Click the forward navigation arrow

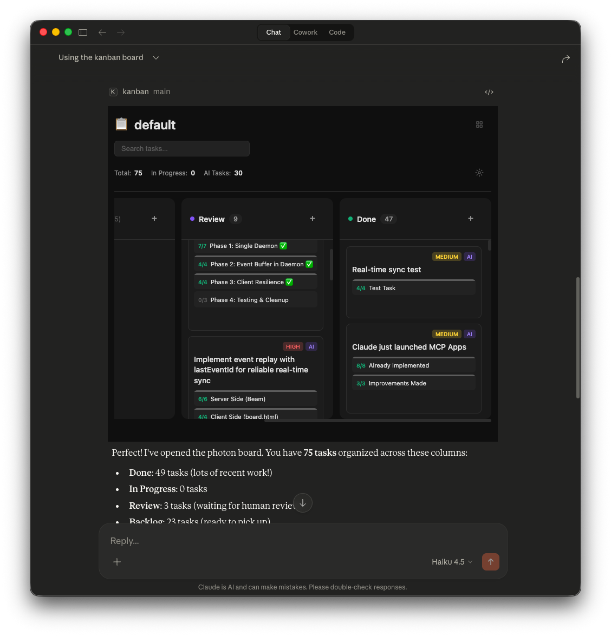pos(120,32)
